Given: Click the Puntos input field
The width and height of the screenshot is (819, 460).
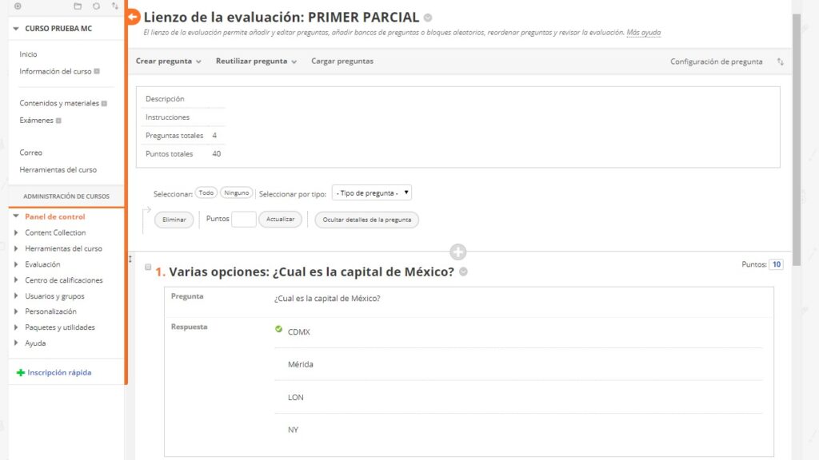Looking at the screenshot, I should tap(243, 220).
